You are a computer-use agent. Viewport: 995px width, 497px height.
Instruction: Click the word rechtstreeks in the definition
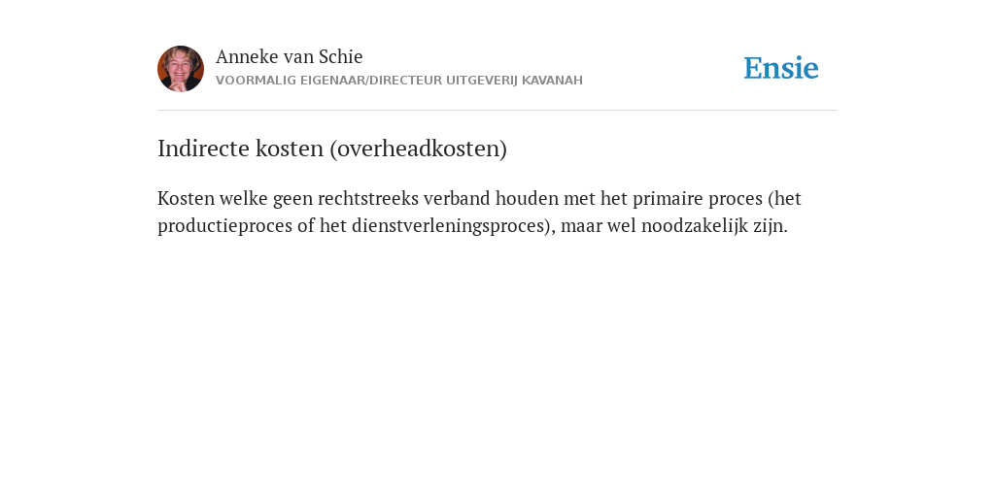tap(368, 198)
